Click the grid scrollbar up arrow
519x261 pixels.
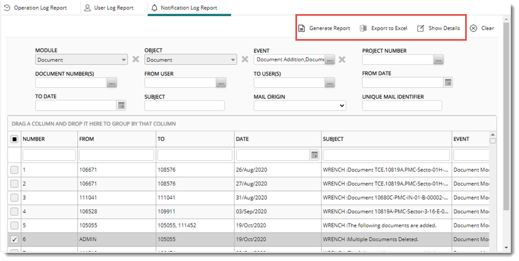[x=493, y=135]
